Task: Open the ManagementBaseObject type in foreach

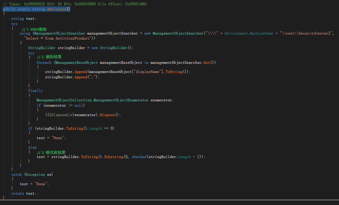Action: tap(77, 62)
